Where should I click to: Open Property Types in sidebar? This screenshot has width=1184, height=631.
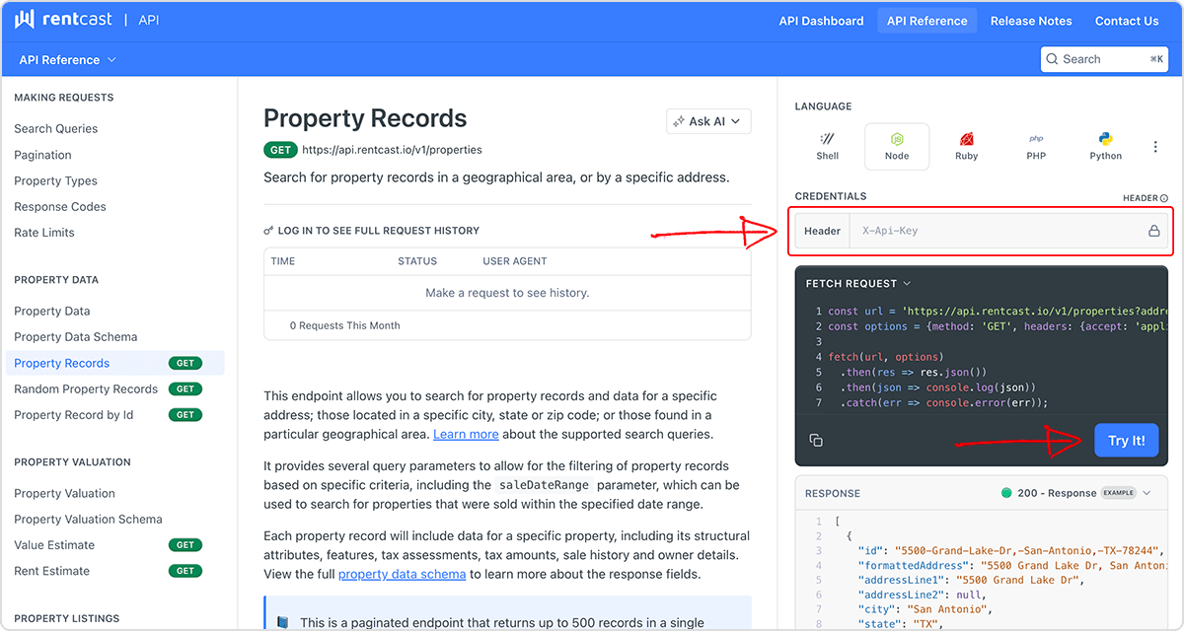55,181
